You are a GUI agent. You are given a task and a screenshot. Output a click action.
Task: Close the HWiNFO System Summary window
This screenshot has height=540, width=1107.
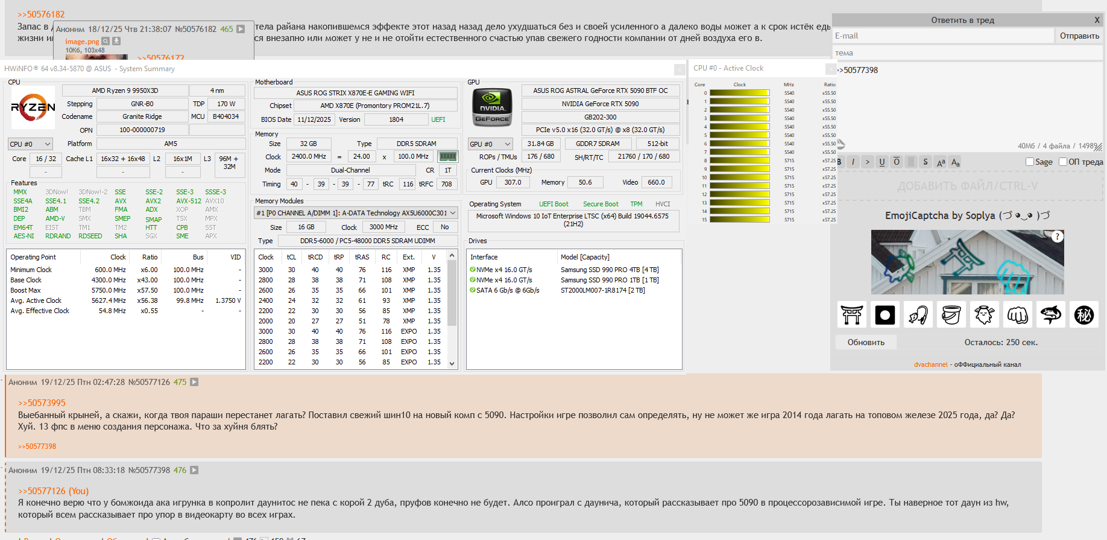click(680, 69)
